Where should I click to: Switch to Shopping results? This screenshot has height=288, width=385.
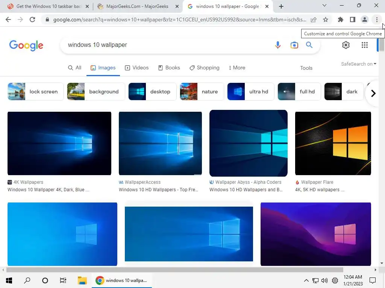click(x=204, y=68)
